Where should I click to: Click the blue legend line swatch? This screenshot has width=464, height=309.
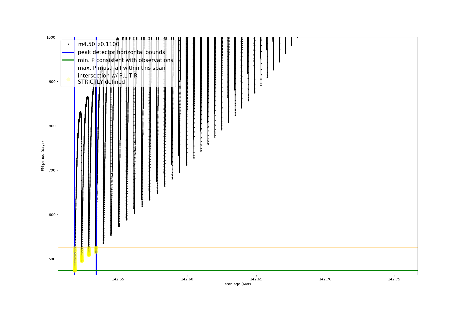pos(68,52)
